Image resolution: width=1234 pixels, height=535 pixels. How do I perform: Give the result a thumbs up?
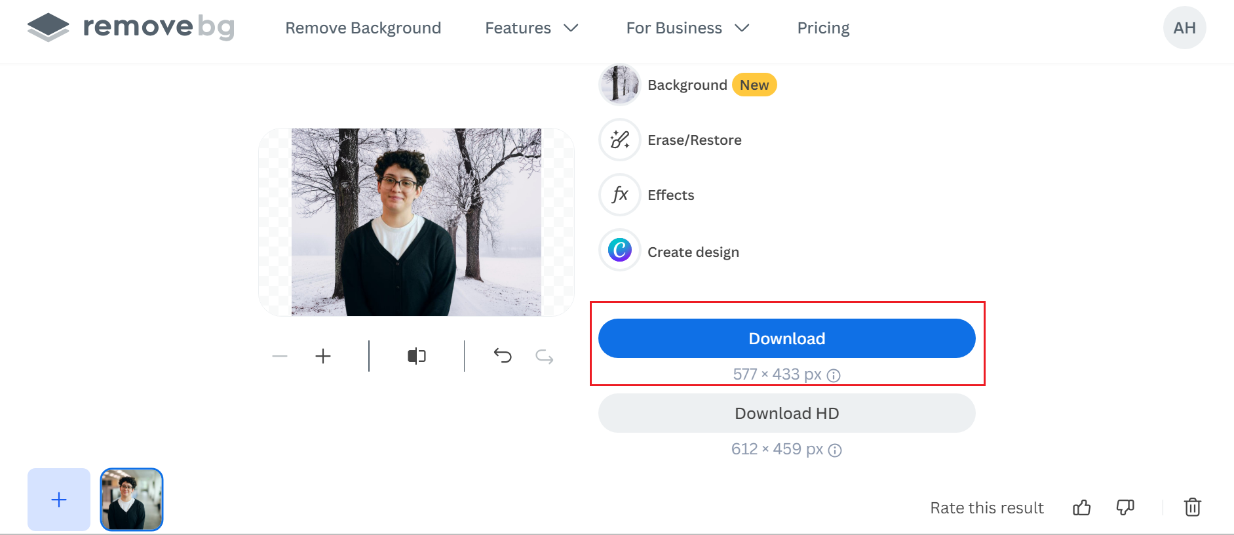coord(1082,507)
